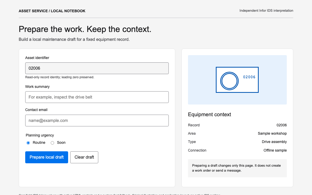Click the 'Area' row label
This screenshot has width=312, height=195.
192,133
